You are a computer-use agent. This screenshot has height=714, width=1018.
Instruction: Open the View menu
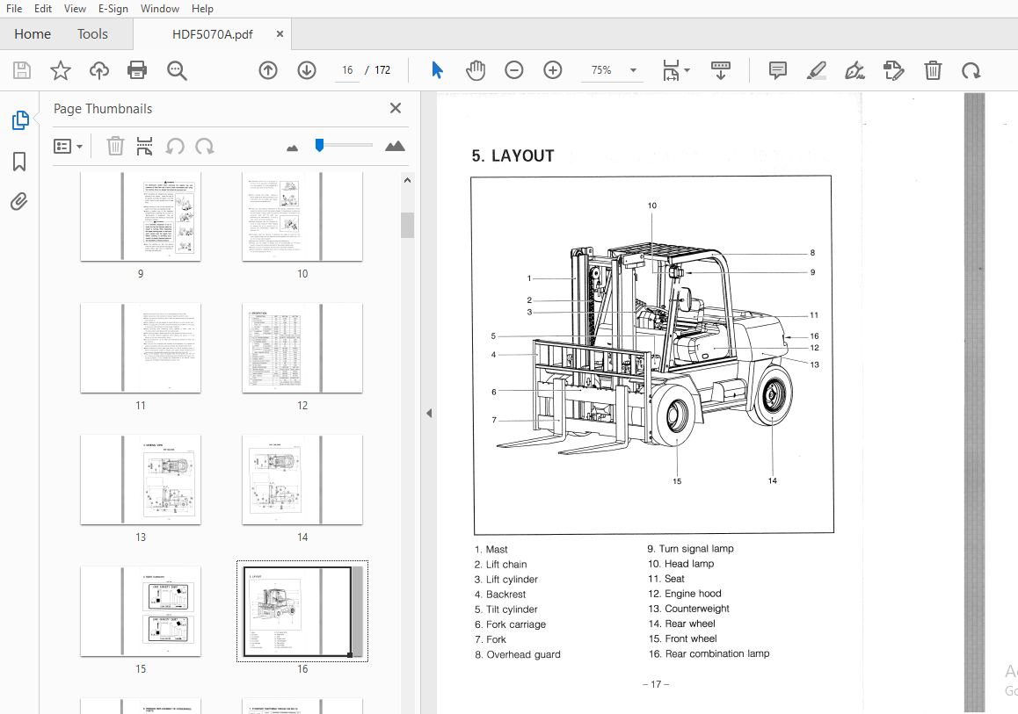[75, 9]
